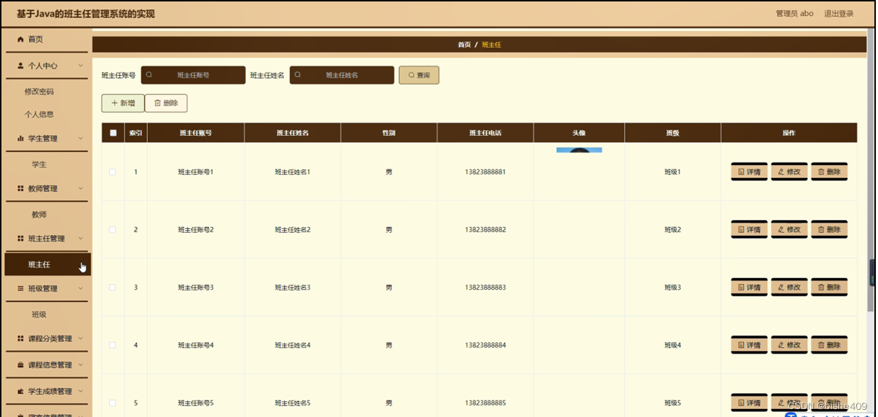Click 修改 for 班主任账号2
Screen dimensions: 878x417
[789, 229]
